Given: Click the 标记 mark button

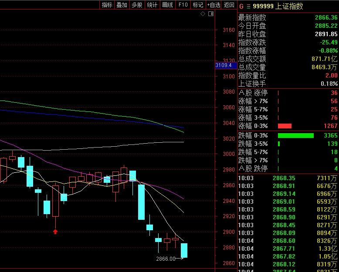Looking at the screenshot, I should click(198, 5).
